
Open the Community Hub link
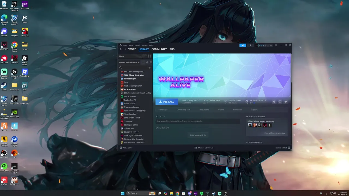[183, 110]
